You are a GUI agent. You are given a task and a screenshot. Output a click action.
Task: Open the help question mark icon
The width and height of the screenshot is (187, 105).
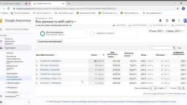[173, 20]
